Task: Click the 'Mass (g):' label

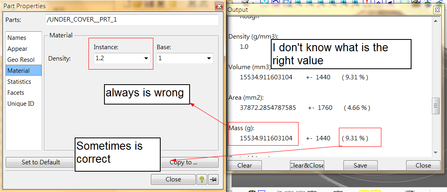Action: coord(242,128)
